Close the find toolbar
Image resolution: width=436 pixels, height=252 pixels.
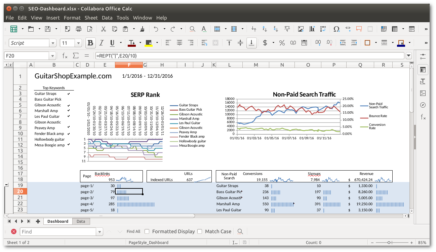(13, 231)
